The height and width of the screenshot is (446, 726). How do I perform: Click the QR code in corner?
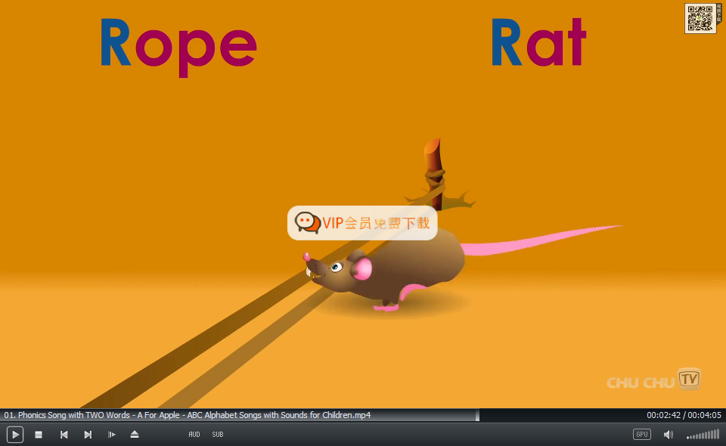(x=700, y=18)
